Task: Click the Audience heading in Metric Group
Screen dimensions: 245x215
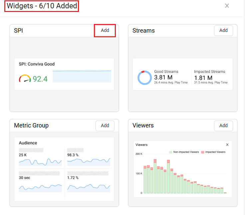Action: point(28,143)
